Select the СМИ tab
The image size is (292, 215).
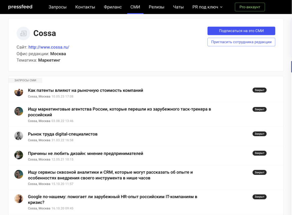(135, 7)
